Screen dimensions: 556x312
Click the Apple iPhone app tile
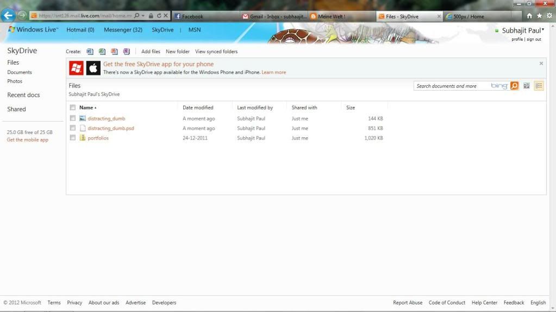[93, 68]
